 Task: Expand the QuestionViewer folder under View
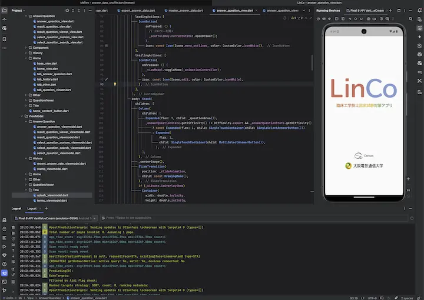coord(26,100)
